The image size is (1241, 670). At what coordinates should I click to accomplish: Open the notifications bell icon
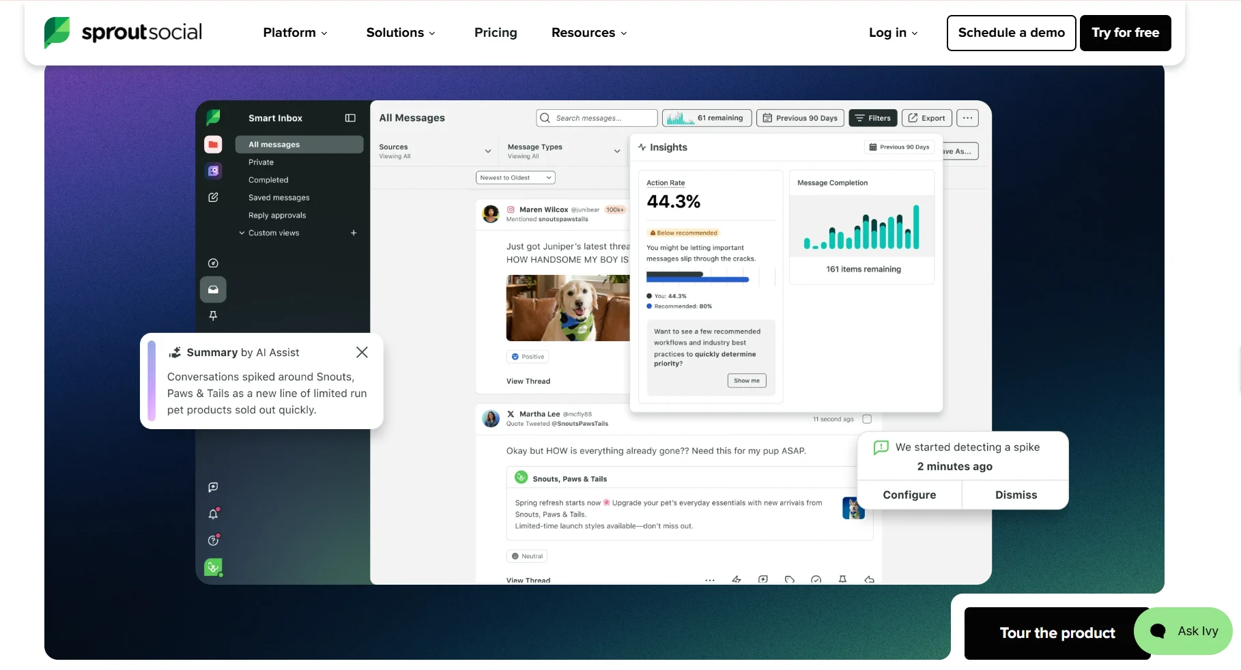click(214, 514)
